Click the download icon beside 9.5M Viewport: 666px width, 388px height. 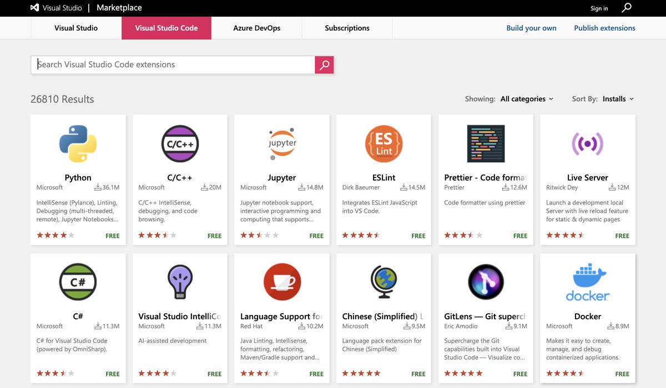(x=407, y=326)
